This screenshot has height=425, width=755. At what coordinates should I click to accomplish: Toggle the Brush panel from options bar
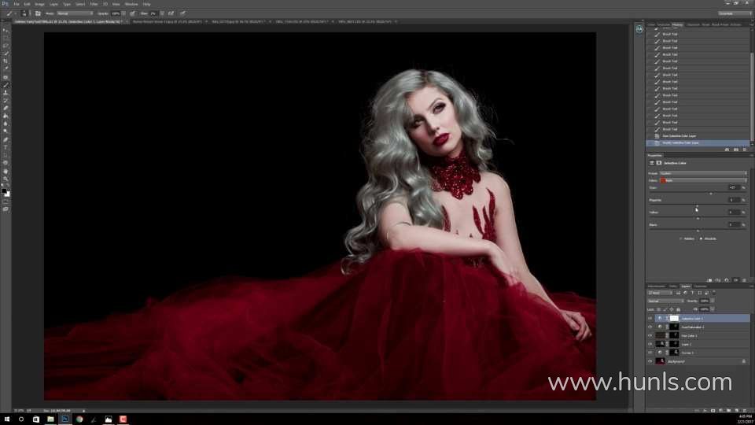click(x=38, y=13)
